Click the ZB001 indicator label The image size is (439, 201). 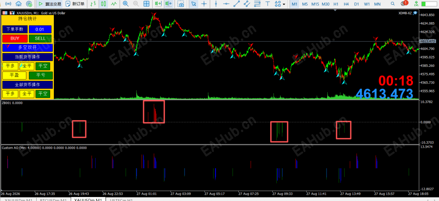tap(12, 103)
